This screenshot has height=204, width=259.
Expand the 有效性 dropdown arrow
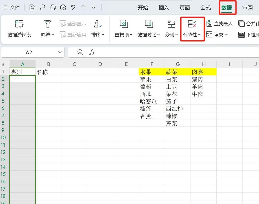click(199, 35)
